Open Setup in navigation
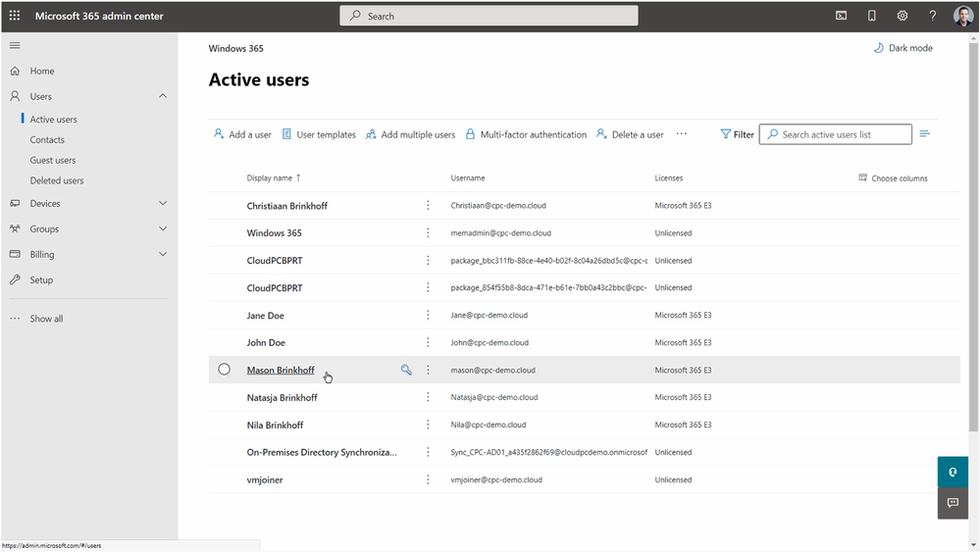This screenshot has height=552, width=980. pyautogui.click(x=41, y=280)
